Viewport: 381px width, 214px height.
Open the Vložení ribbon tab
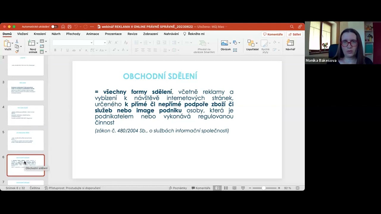(x=23, y=34)
